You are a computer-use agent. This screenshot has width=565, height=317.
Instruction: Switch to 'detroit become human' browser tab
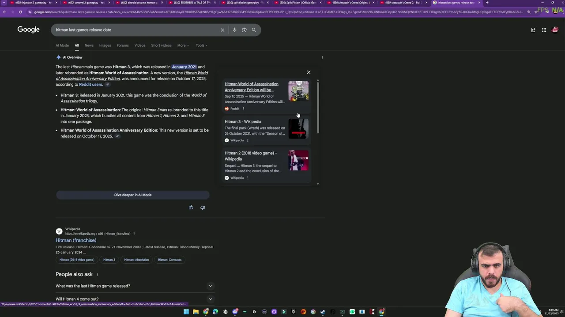coord(139,3)
